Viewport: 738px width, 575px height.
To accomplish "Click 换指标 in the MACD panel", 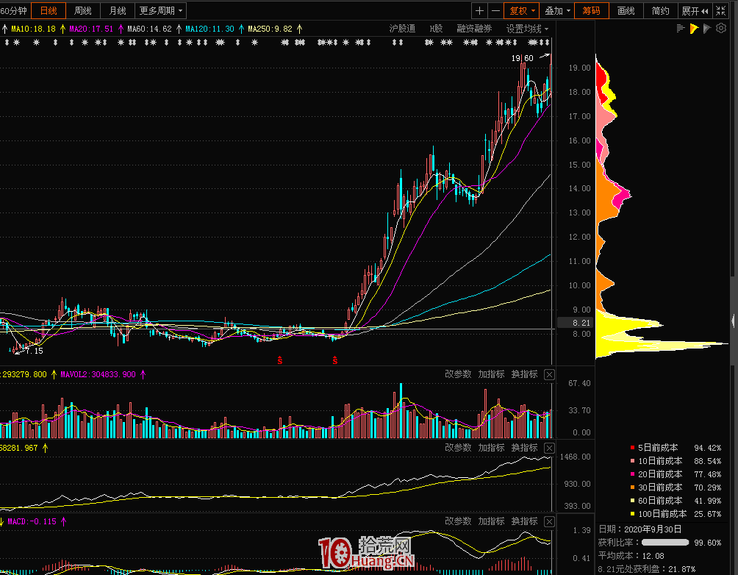I will pos(524,521).
